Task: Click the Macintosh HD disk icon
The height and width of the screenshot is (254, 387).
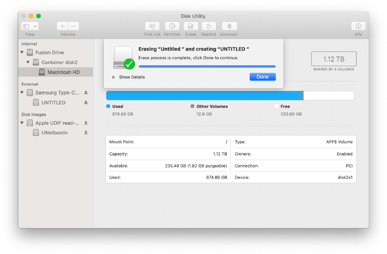Action: pyautogui.click(x=42, y=72)
